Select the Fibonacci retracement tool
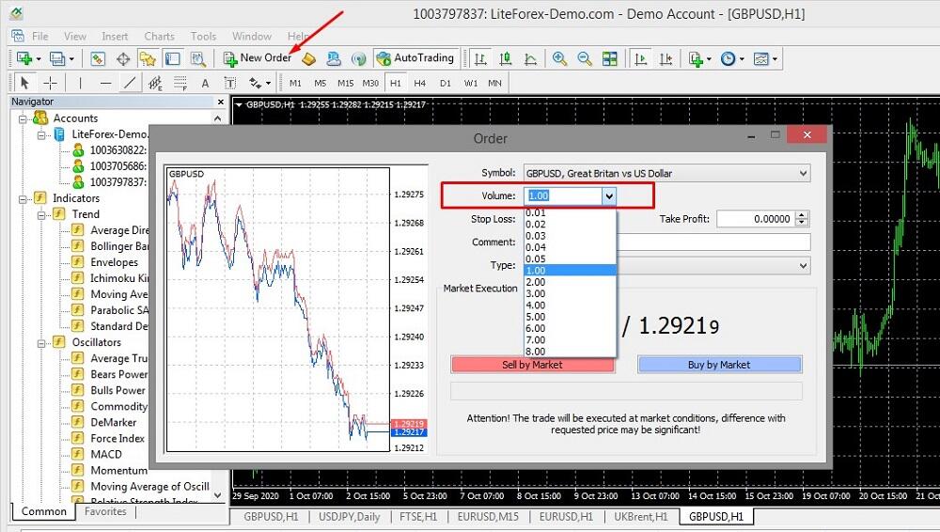The height and width of the screenshot is (532, 940). [x=180, y=83]
